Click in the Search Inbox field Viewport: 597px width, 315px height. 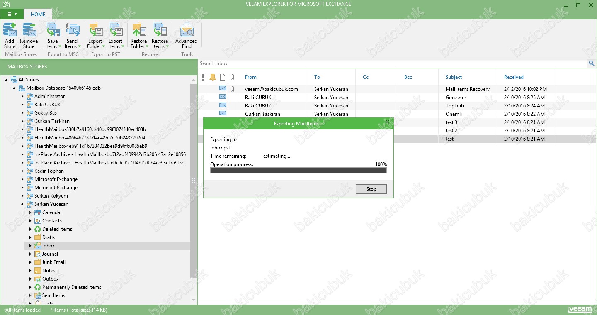coord(393,63)
